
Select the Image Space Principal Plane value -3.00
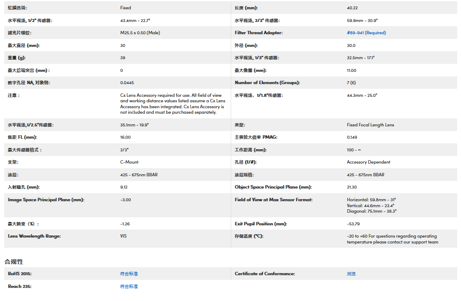[125, 200]
